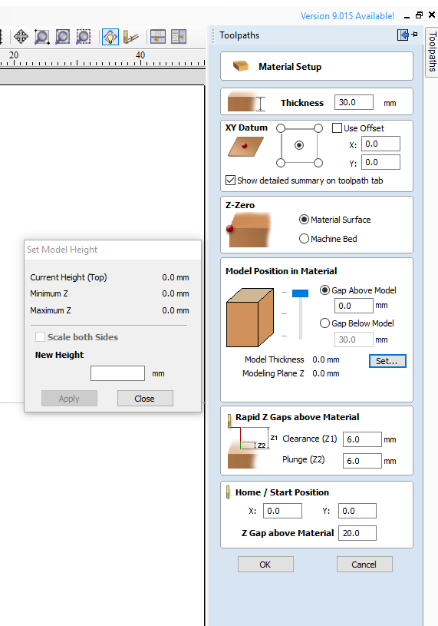
Task: Choose the Gap Below Model option
Action: pyautogui.click(x=324, y=323)
